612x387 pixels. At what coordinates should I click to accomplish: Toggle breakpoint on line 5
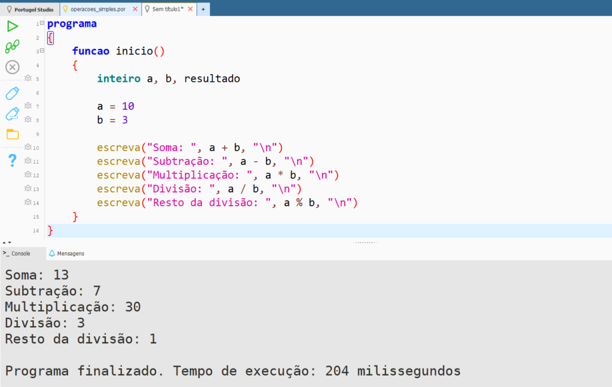(x=27, y=78)
